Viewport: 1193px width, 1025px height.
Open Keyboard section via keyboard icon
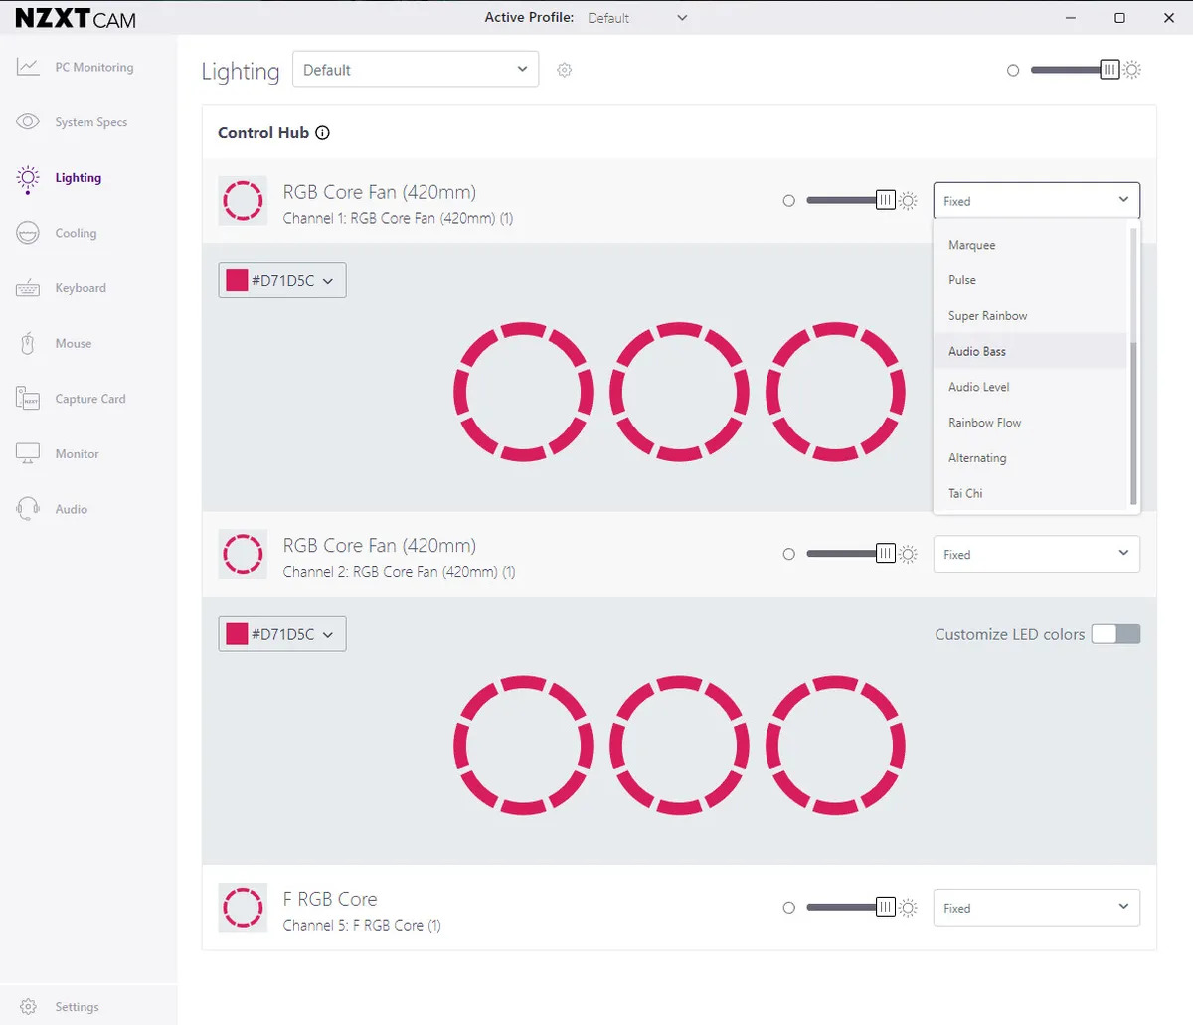pyautogui.click(x=28, y=288)
